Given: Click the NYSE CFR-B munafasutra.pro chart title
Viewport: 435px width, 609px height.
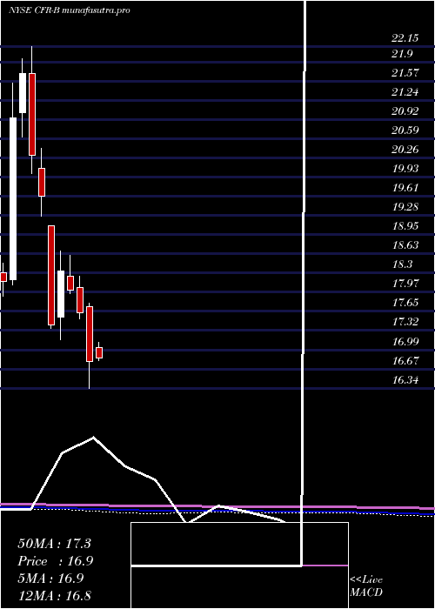Looking at the screenshot, I should click(69, 10).
